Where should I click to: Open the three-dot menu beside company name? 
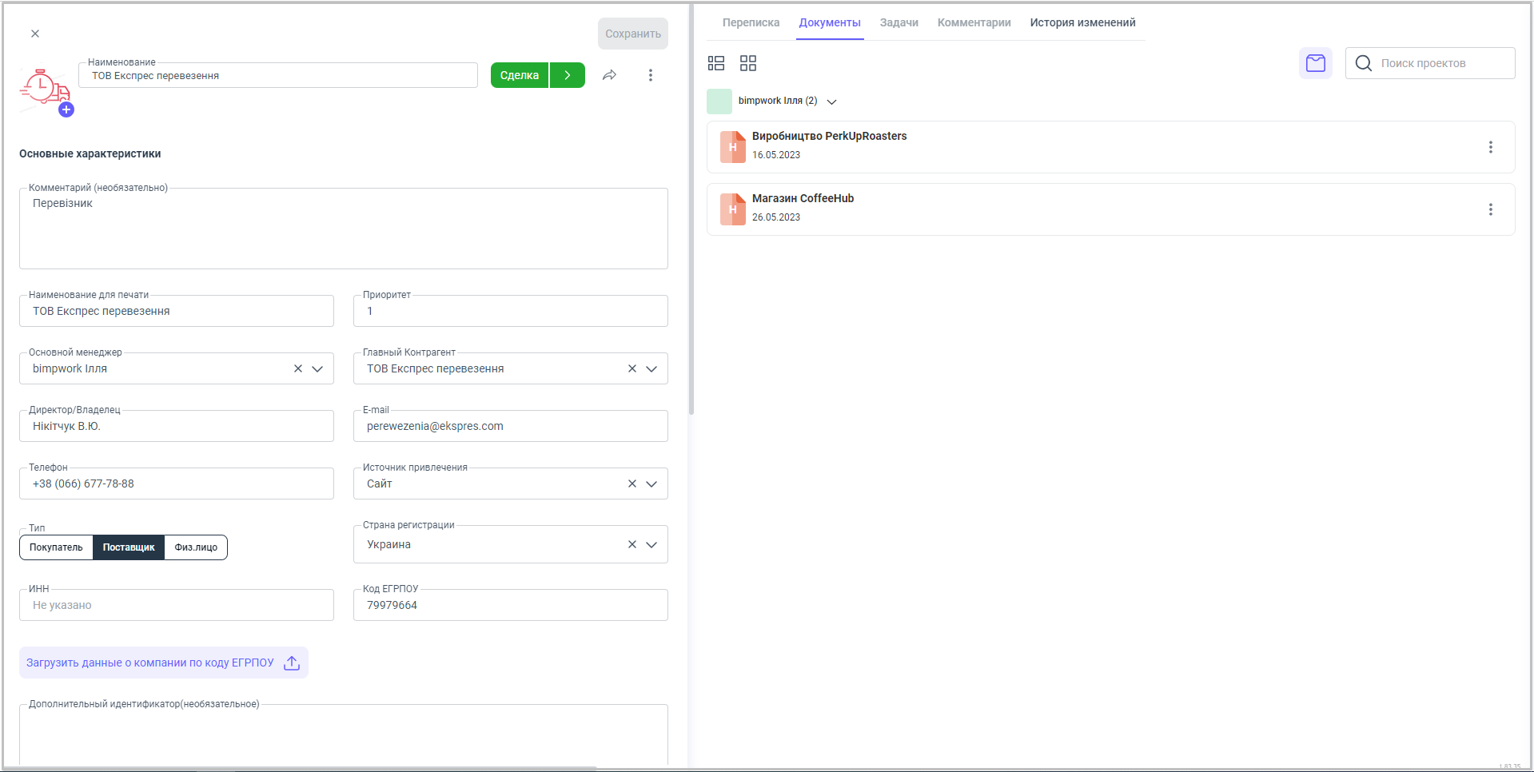[650, 75]
